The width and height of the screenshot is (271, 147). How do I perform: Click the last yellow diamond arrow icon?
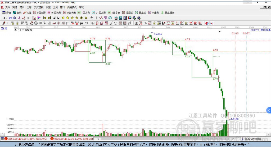coord(86,18)
